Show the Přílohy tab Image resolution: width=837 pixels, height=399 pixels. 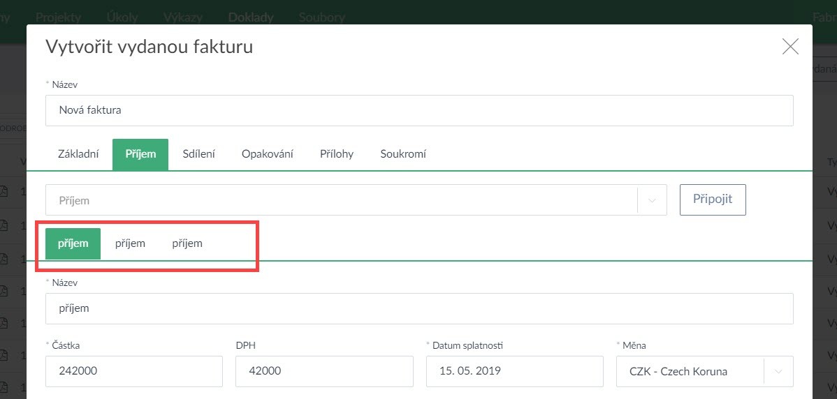point(337,154)
